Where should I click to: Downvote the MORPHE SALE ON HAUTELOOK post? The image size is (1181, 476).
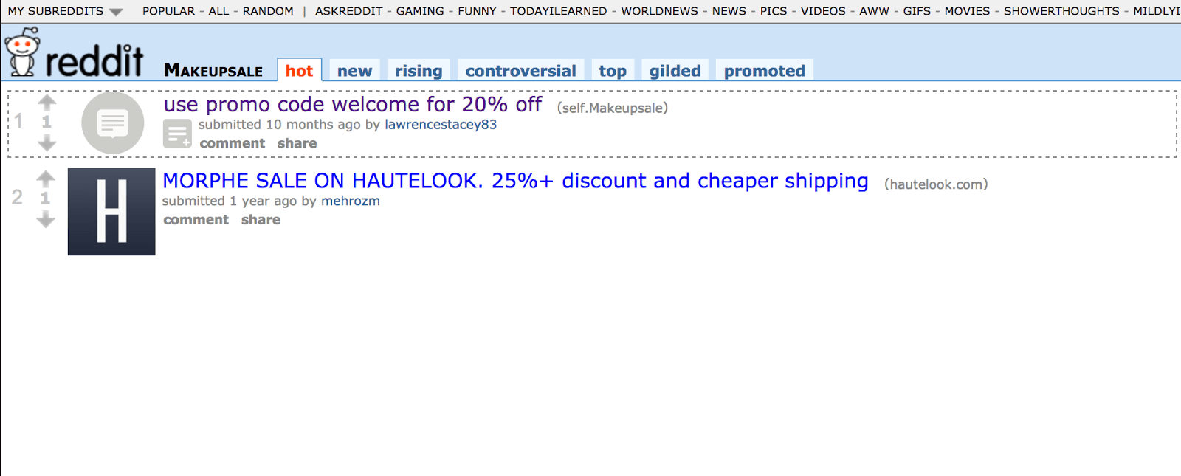pyautogui.click(x=46, y=219)
